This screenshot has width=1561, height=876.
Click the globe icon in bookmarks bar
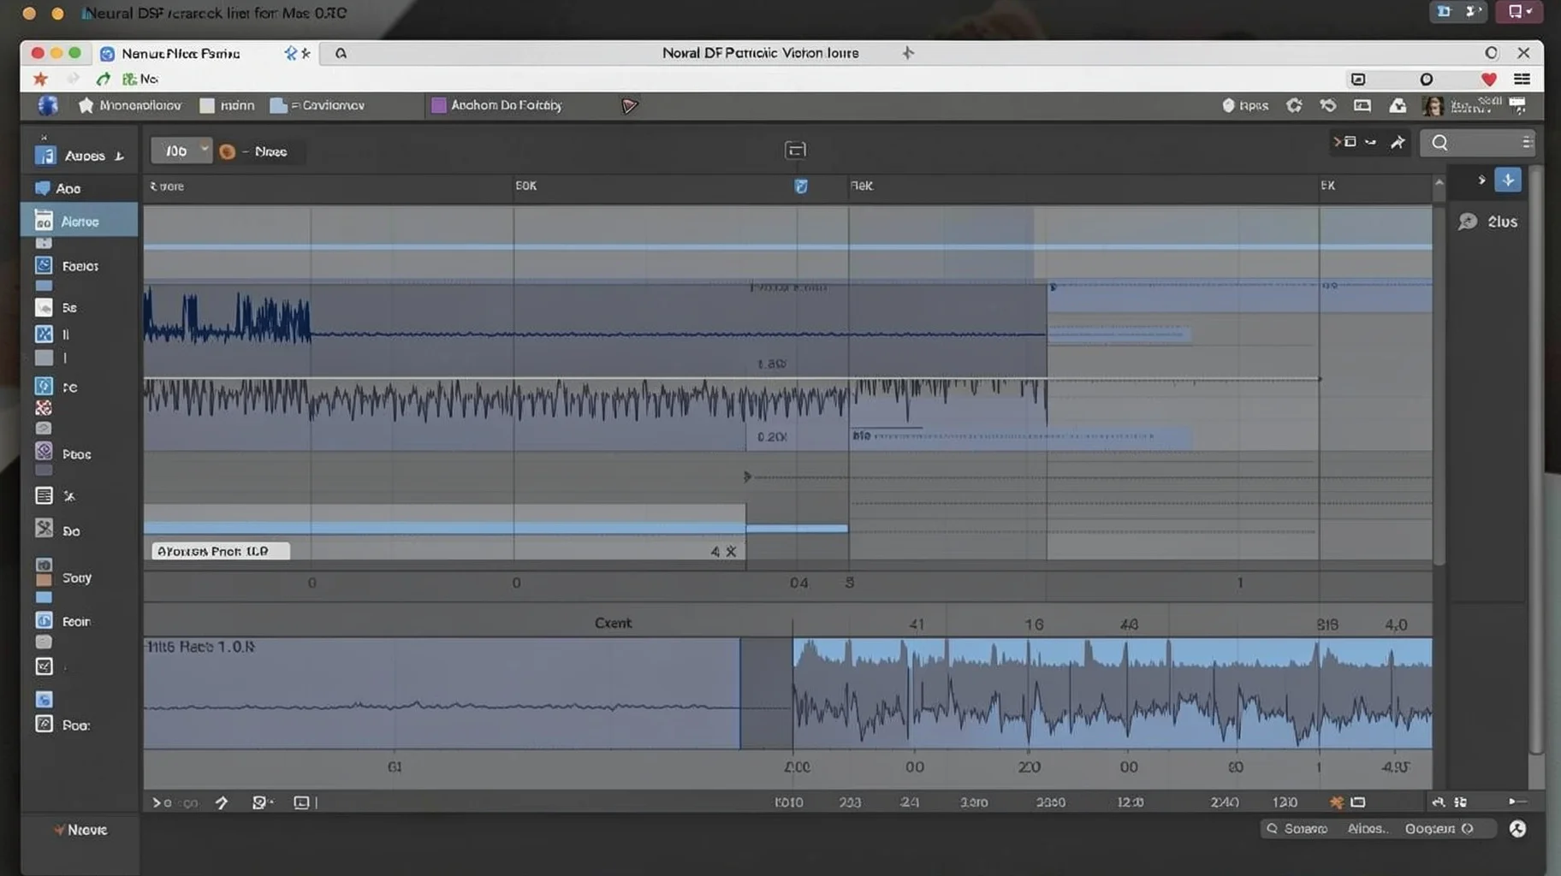pyautogui.click(x=48, y=105)
